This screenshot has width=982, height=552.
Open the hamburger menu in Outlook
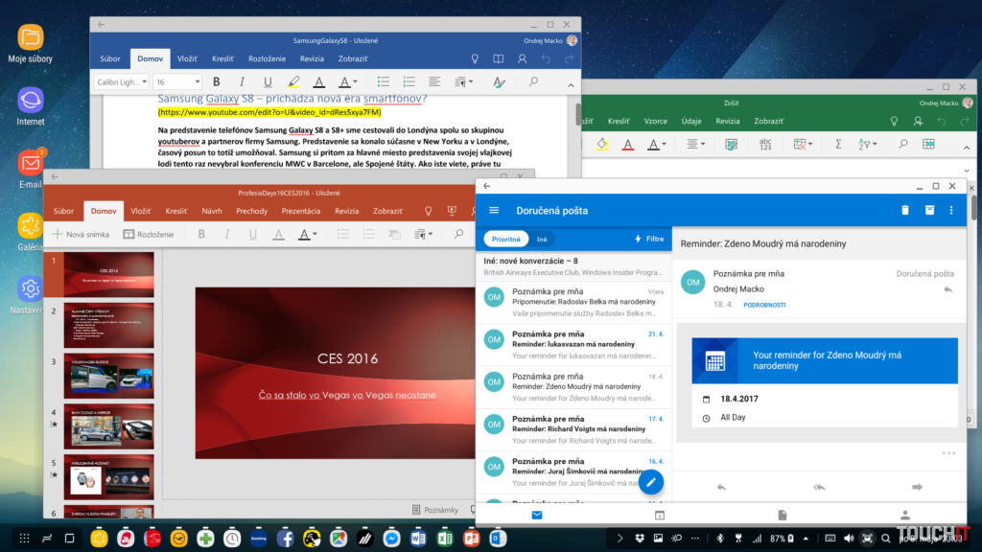pos(494,210)
